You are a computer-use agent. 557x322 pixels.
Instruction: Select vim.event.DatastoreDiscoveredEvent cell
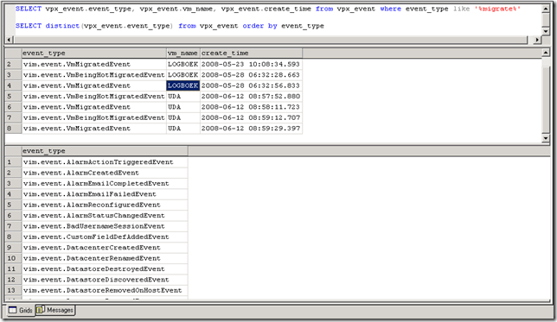105,280
